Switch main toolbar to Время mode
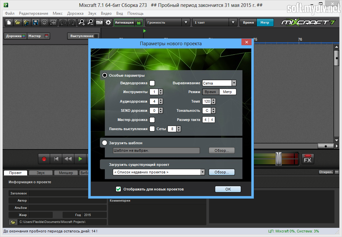Image resolution: width=342 pixels, height=237 pixels. pos(248,23)
